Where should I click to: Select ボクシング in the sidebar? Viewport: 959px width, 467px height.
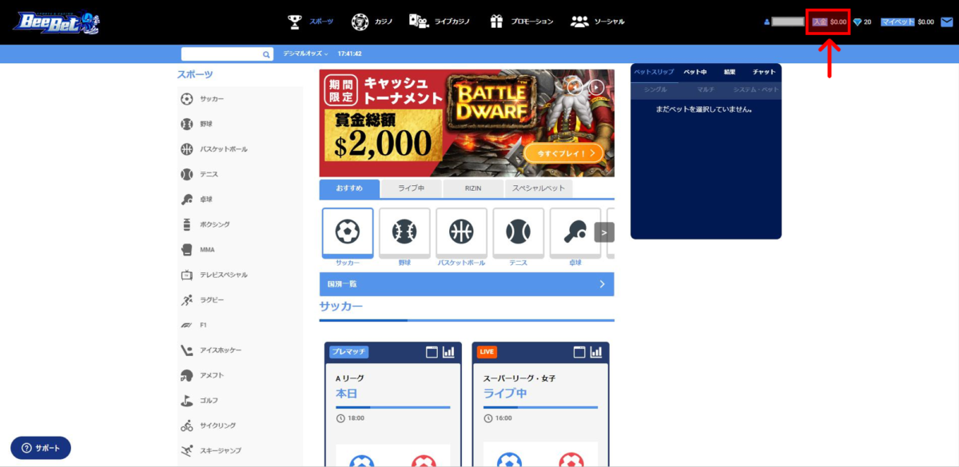pos(205,224)
